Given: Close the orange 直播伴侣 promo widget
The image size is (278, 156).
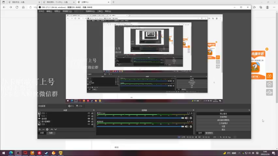Looking at the screenshot, I should (x=267, y=49).
